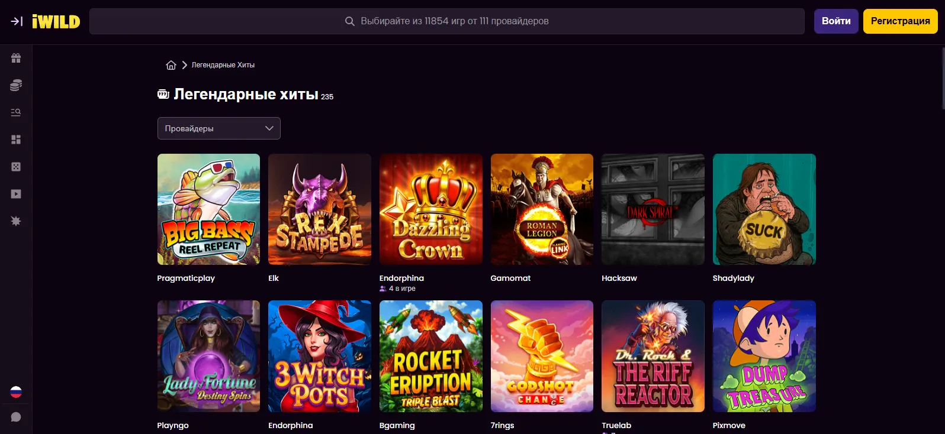Open the Провайдеры dropdown
The height and width of the screenshot is (434, 945).
tap(219, 128)
